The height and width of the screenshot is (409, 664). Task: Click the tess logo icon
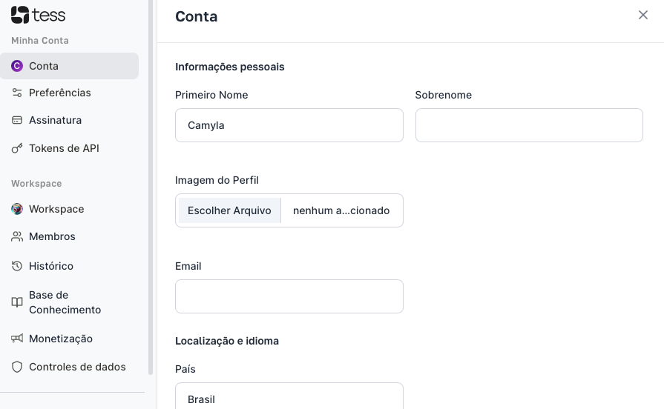click(x=20, y=15)
